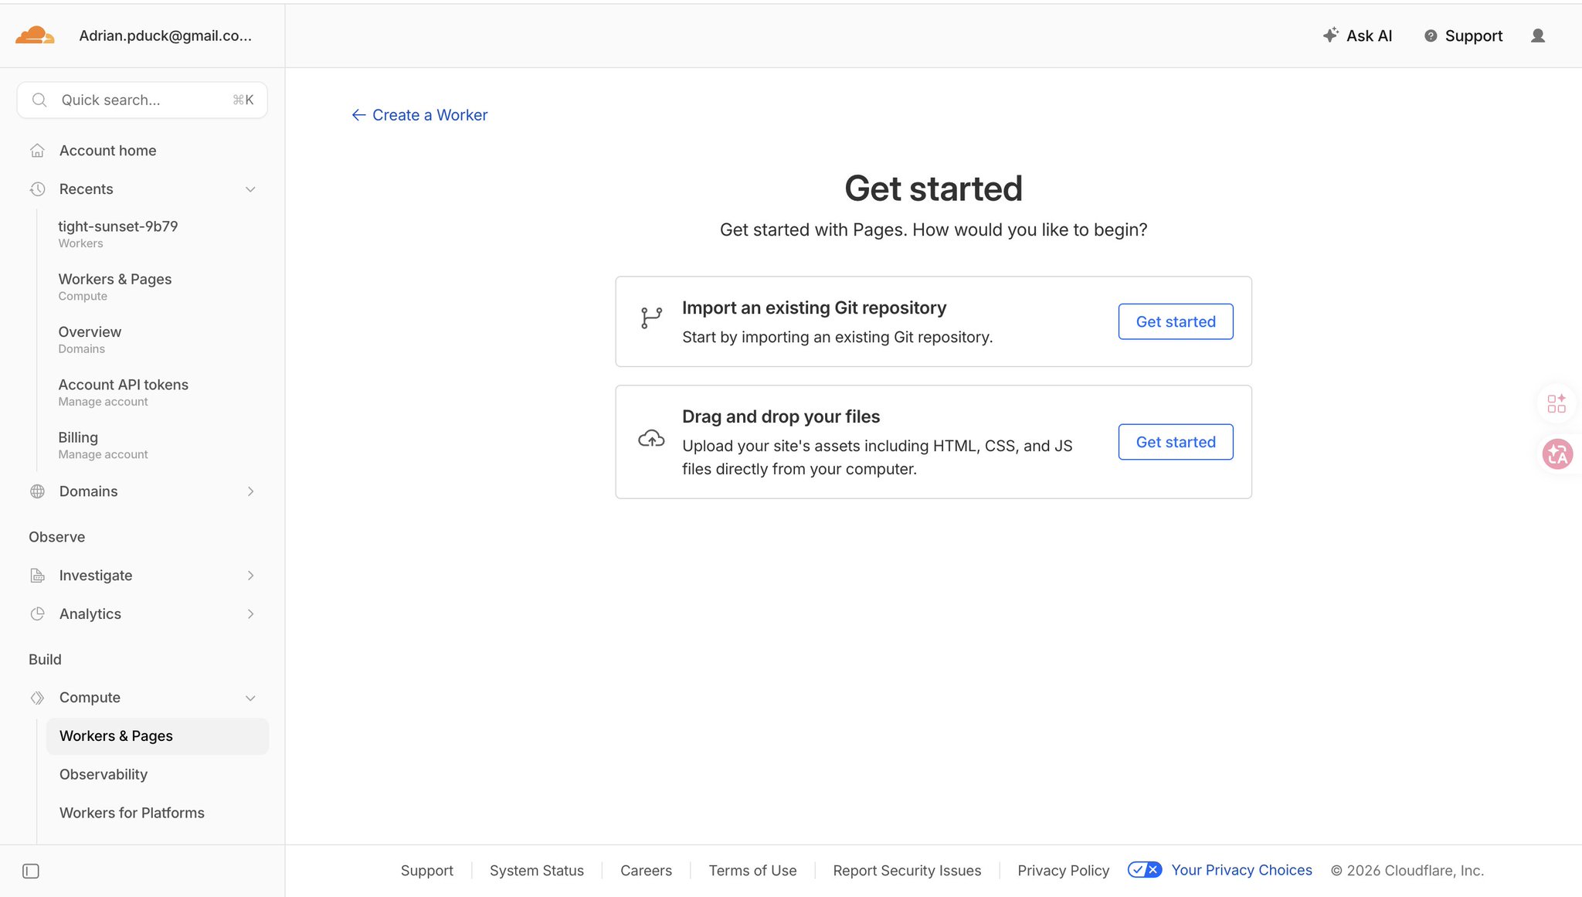The height and width of the screenshot is (897, 1582).
Task: Expand the Analytics menu chevron
Action: pos(250,614)
